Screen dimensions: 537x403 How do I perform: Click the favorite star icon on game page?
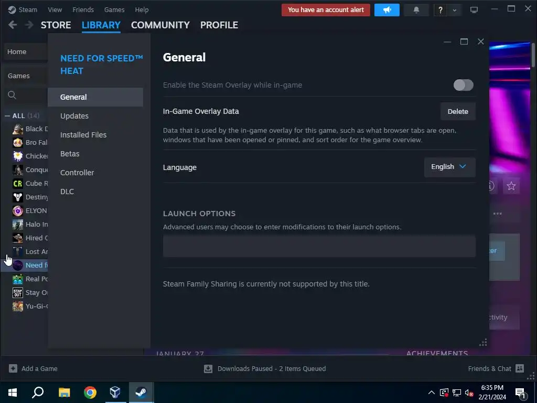(x=511, y=186)
